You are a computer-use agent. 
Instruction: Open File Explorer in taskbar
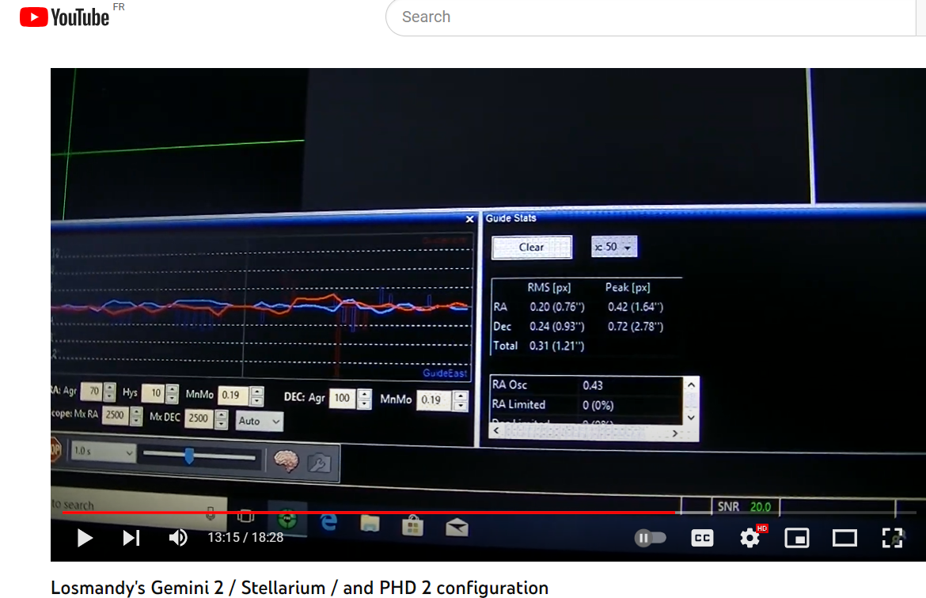[x=370, y=524]
